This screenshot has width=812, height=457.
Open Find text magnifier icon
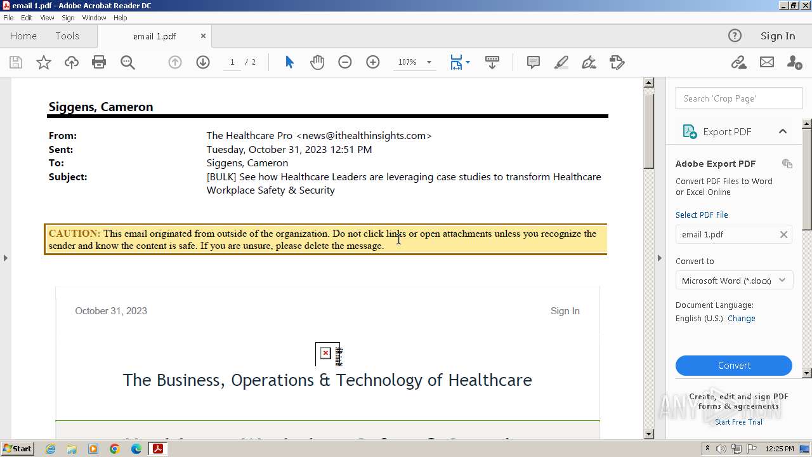[128, 62]
